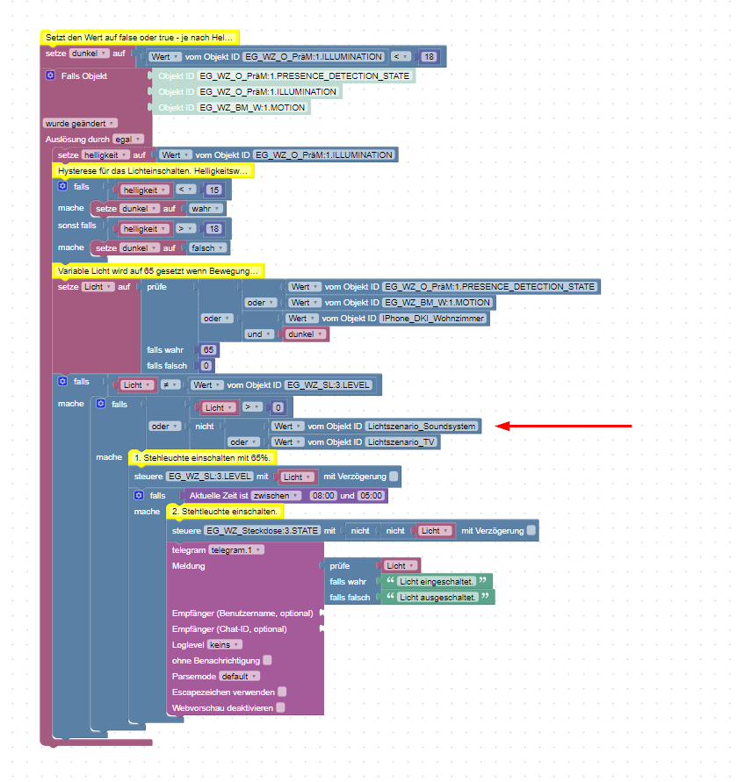The width and height of the screenshot is (737, 782).
Task: Edit the 'Licht eingeschaltet.' text field
Action: [437, 582]
